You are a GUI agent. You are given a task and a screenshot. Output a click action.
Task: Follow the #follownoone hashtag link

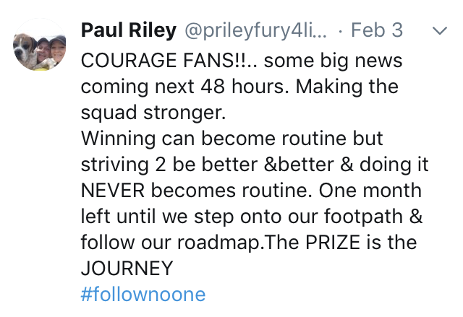(x=143, y=294)
